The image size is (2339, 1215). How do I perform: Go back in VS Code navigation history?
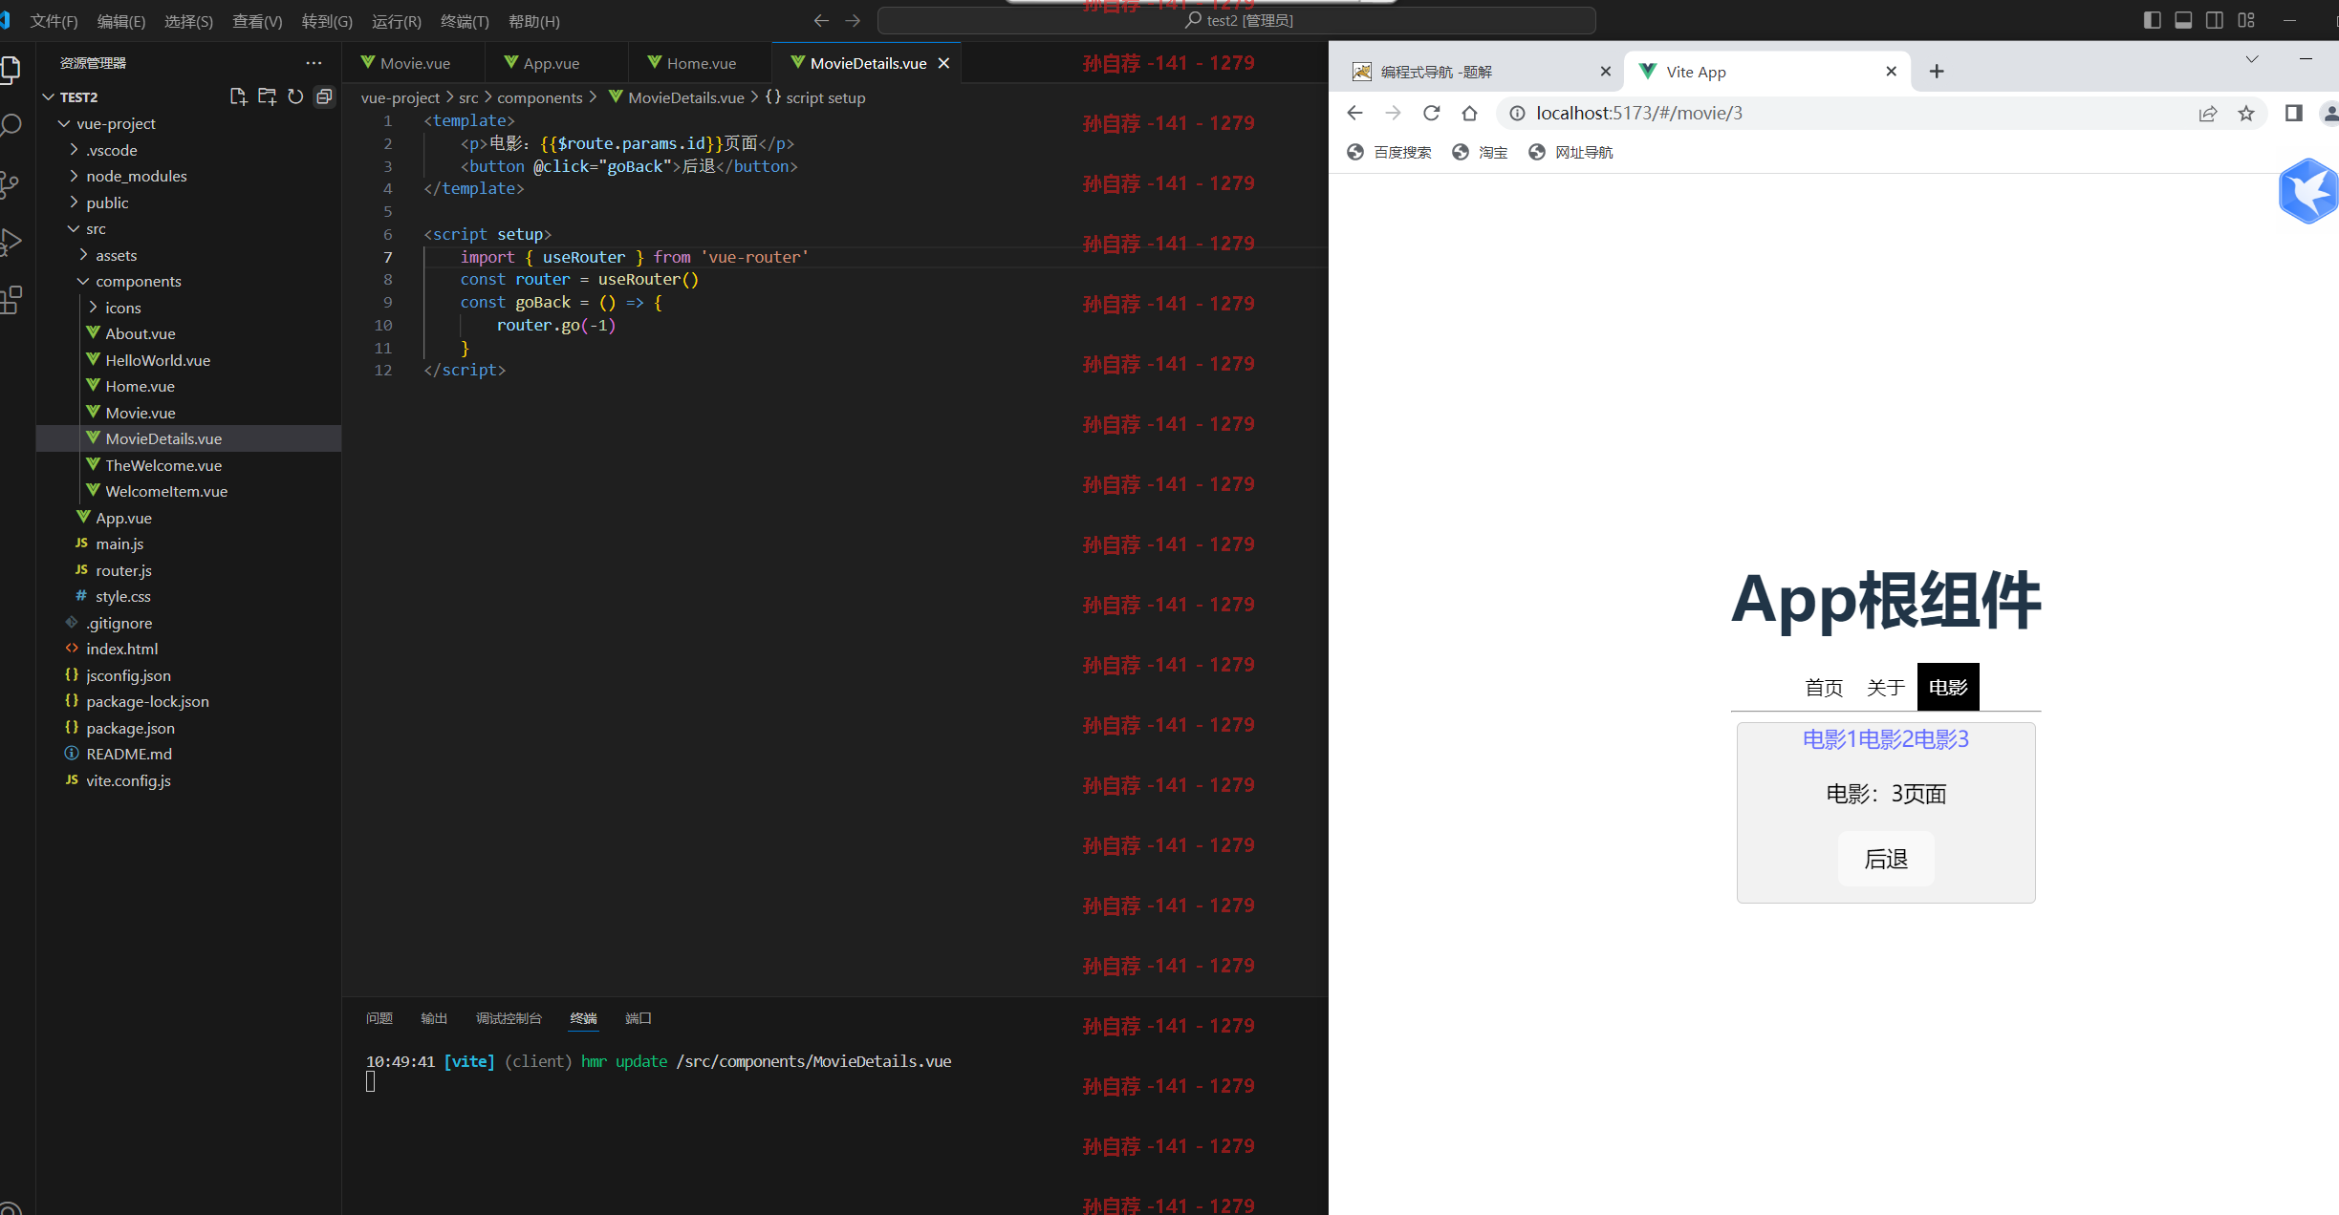coord(821,20)
